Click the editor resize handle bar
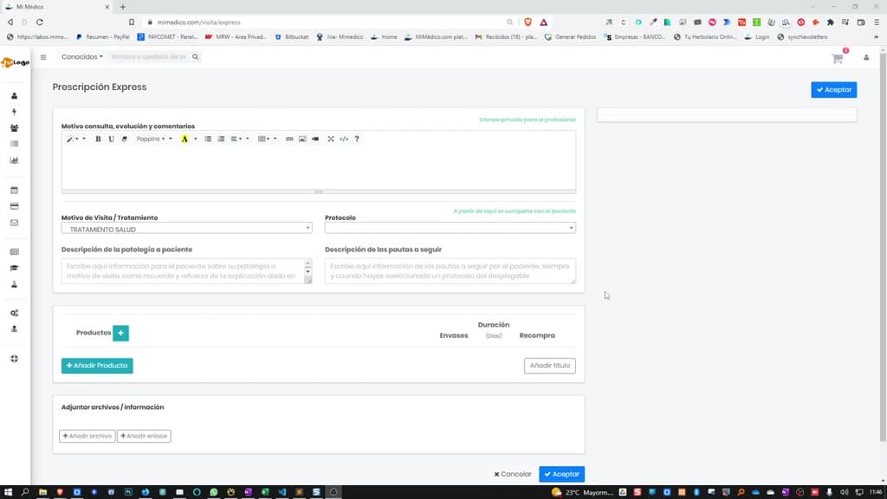The height and width of the screenshot is (499, 887). (319, 191)
